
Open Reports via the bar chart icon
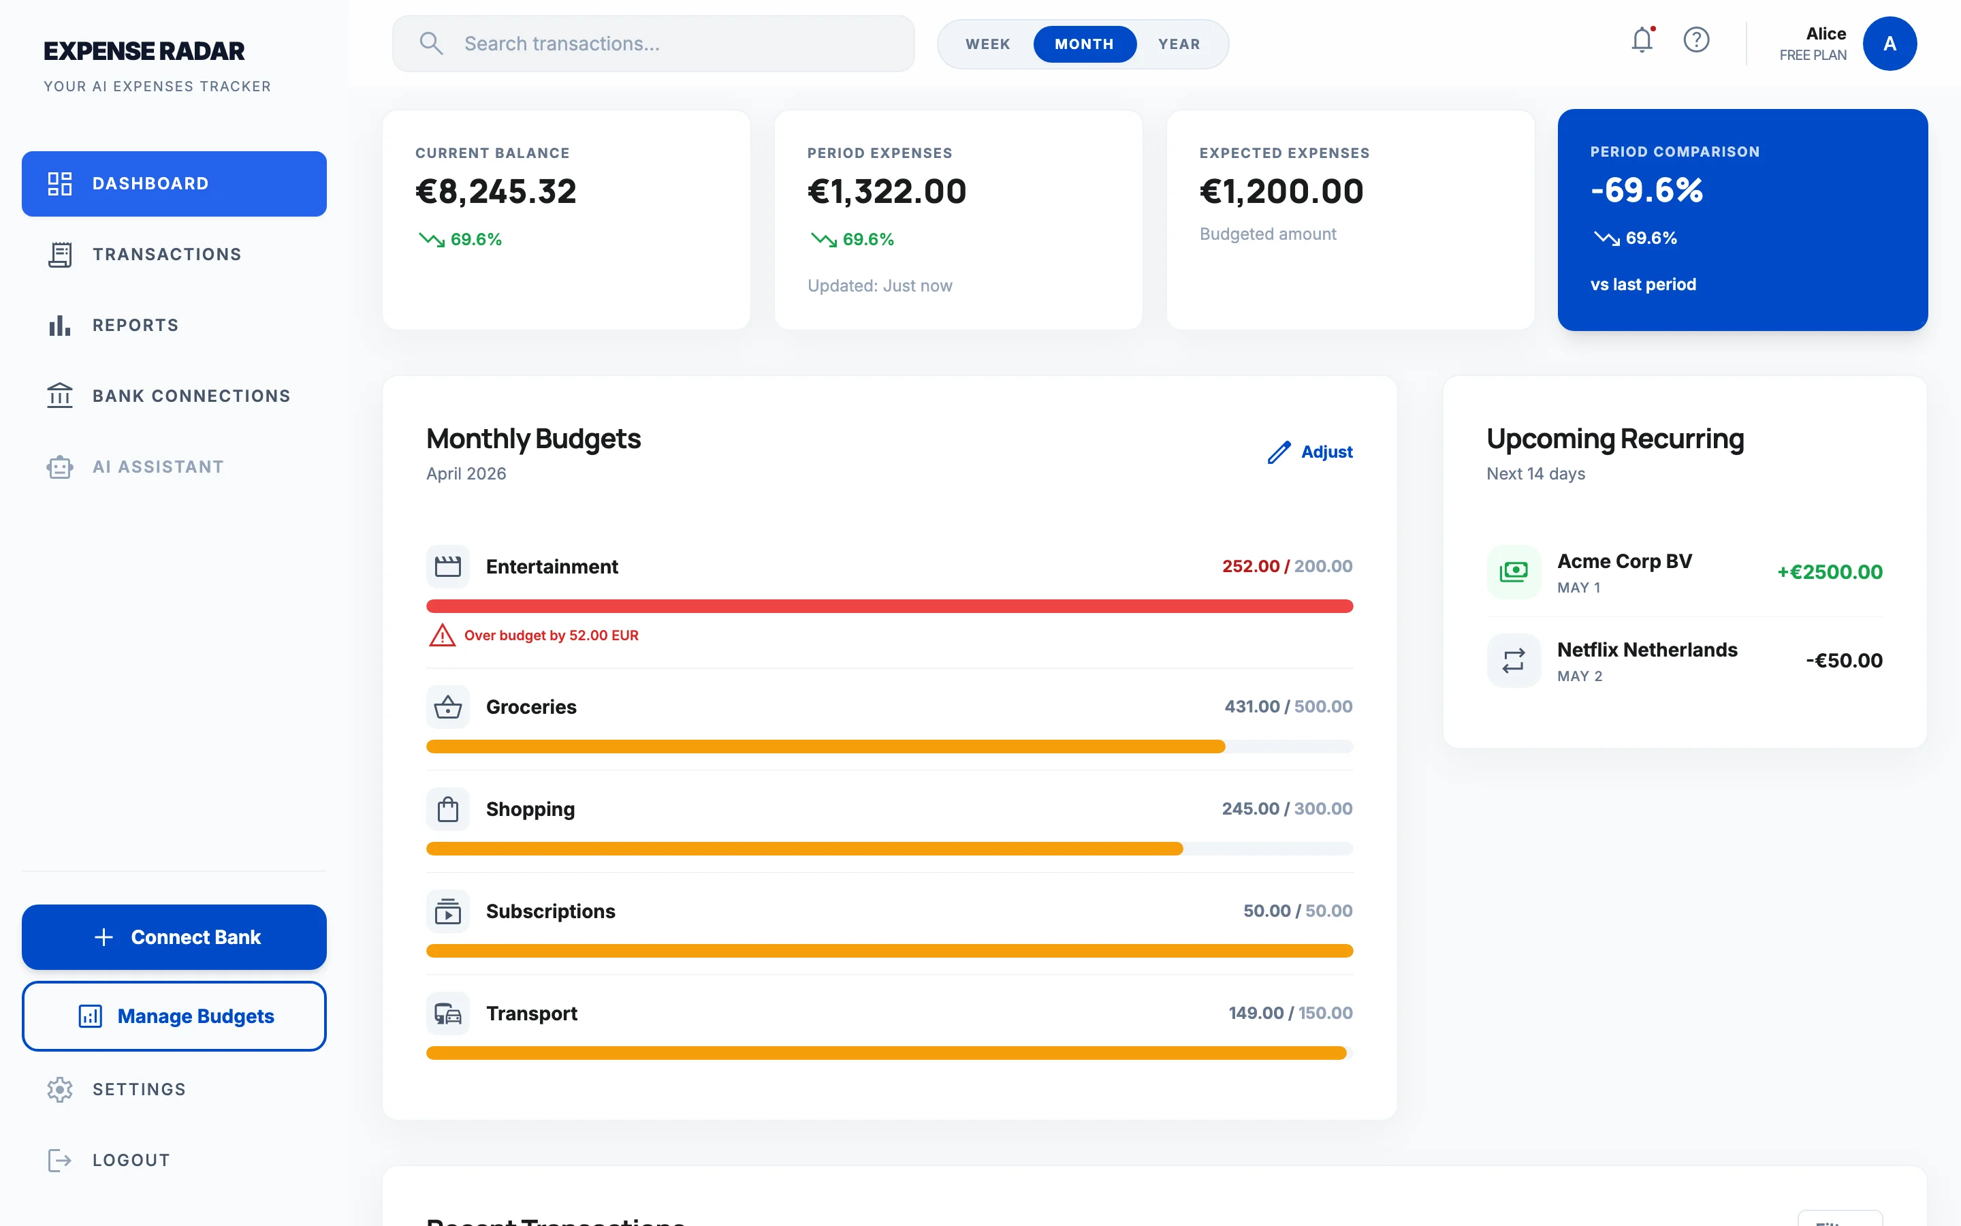pos(60,325)
